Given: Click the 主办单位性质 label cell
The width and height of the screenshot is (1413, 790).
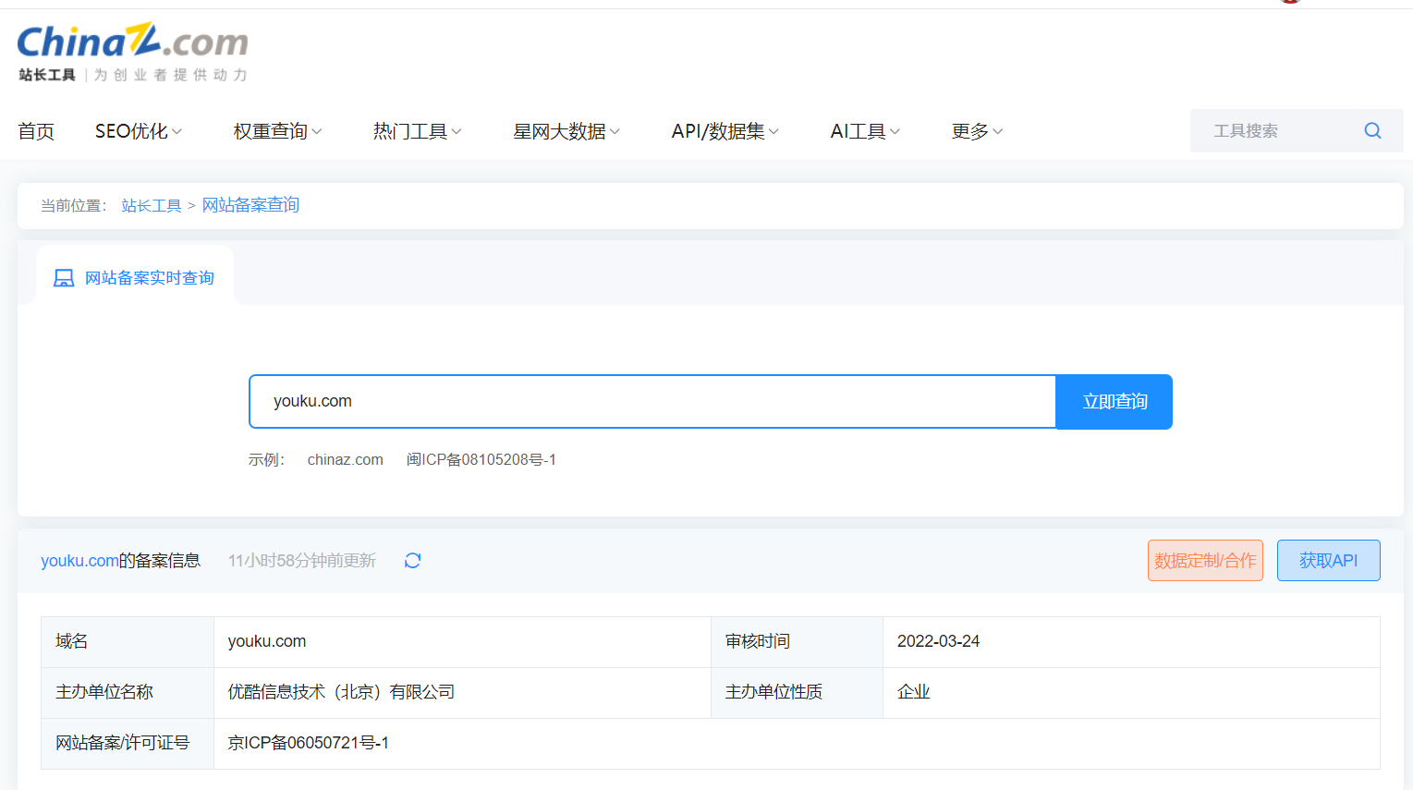Looking at the screenshot, I should (797, 693).
